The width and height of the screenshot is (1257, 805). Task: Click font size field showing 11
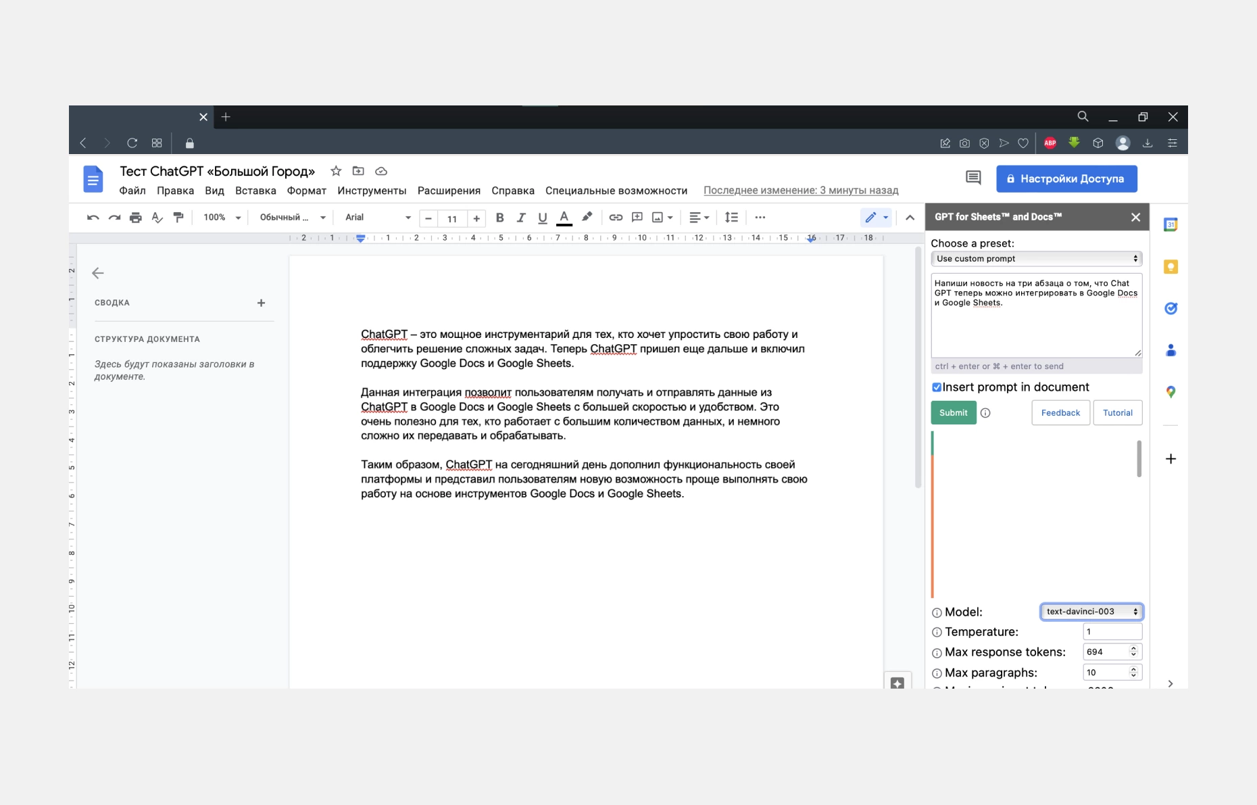452,218
